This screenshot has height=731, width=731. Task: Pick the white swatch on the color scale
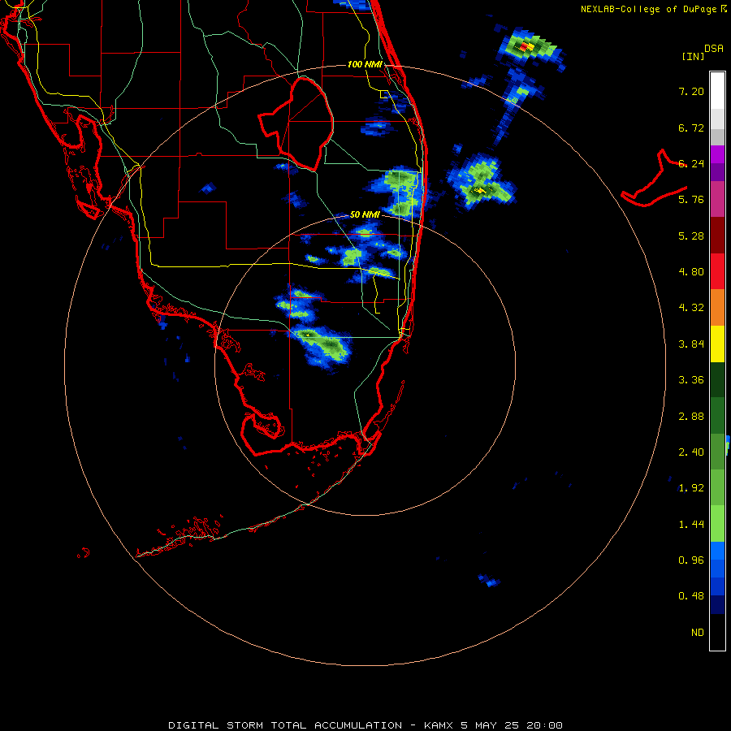coord(717,91)
